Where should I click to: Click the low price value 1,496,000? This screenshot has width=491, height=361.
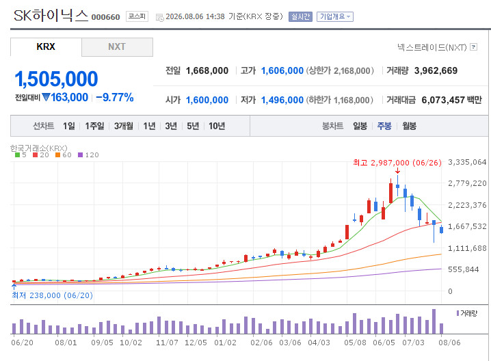pyautogui.click(x=282, y=101)
